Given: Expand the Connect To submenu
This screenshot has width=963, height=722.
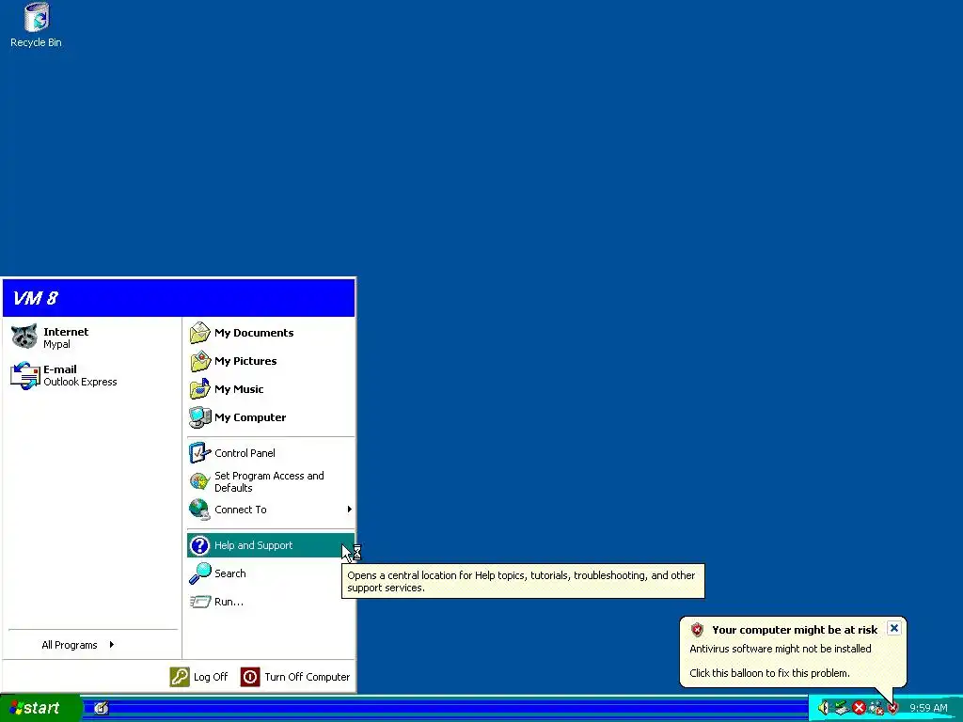Looking at the screenshot, I should [x=270, y=510].
